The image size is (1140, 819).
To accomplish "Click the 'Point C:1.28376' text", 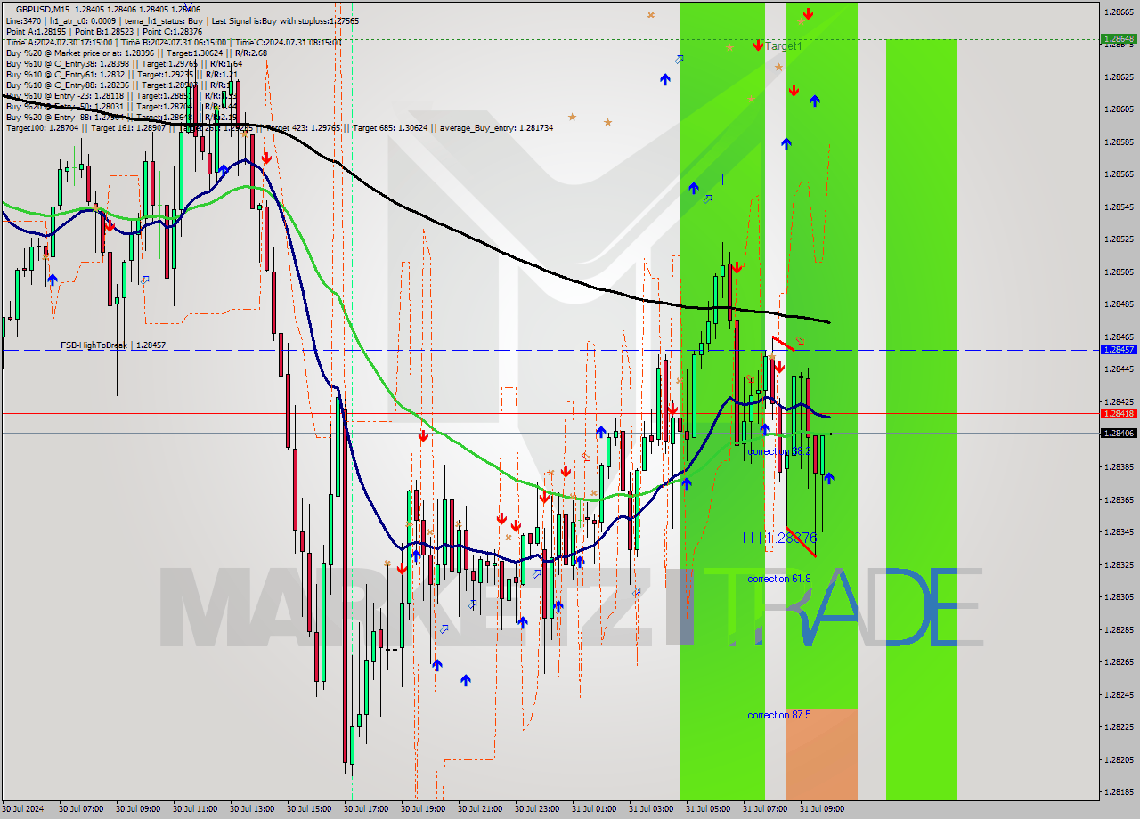I will click(172, 31).
